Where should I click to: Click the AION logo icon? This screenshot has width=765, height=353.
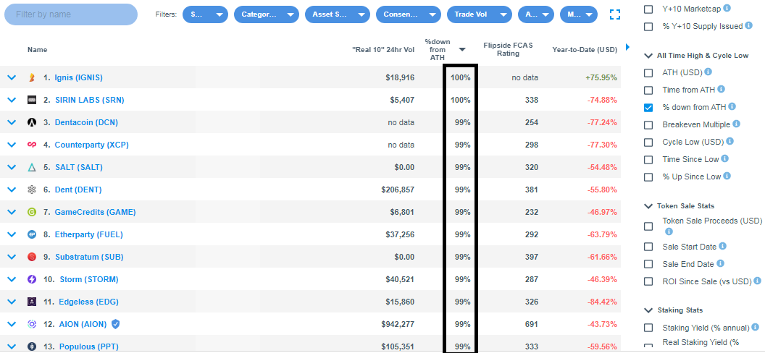pyautogui.click(x=32, y=324)
